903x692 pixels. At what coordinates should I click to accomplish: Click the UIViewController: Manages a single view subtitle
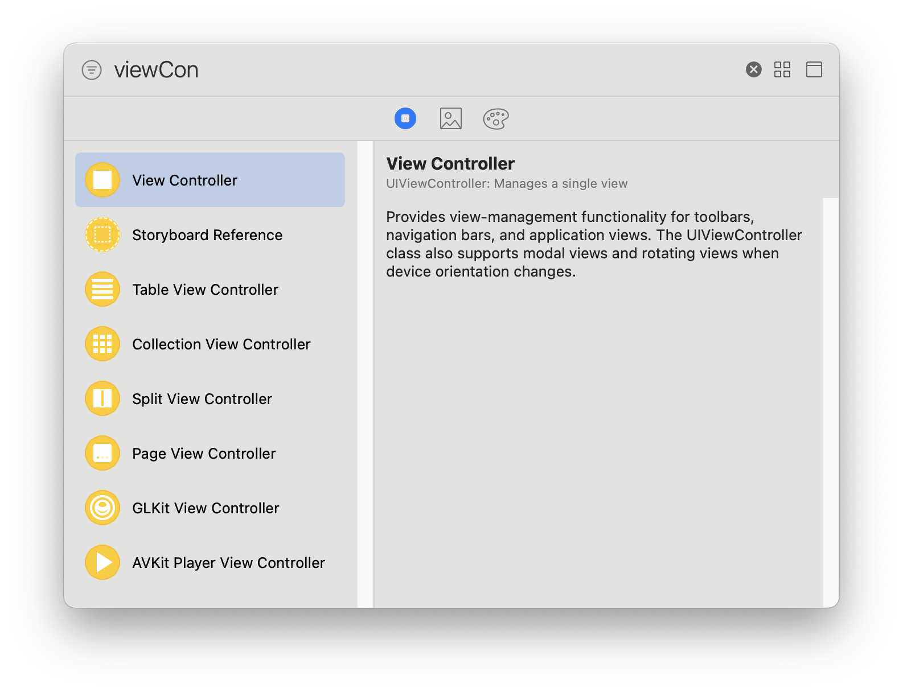click(x=507, y=183)
